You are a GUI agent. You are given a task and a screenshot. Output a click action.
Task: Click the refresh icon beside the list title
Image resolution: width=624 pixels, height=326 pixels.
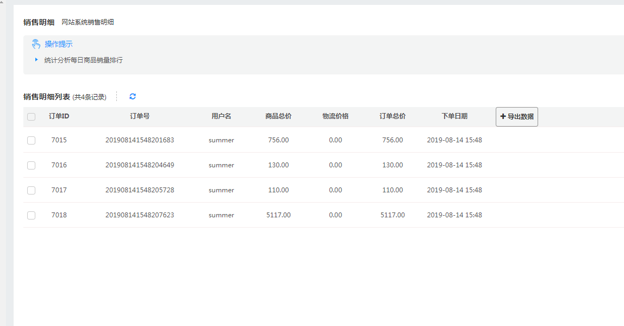[133, 97]
